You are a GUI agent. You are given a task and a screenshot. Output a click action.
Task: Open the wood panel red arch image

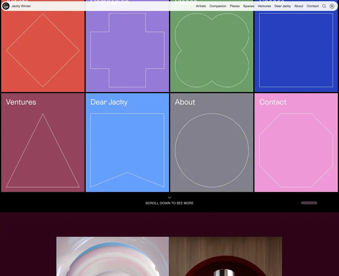(225, 256)
